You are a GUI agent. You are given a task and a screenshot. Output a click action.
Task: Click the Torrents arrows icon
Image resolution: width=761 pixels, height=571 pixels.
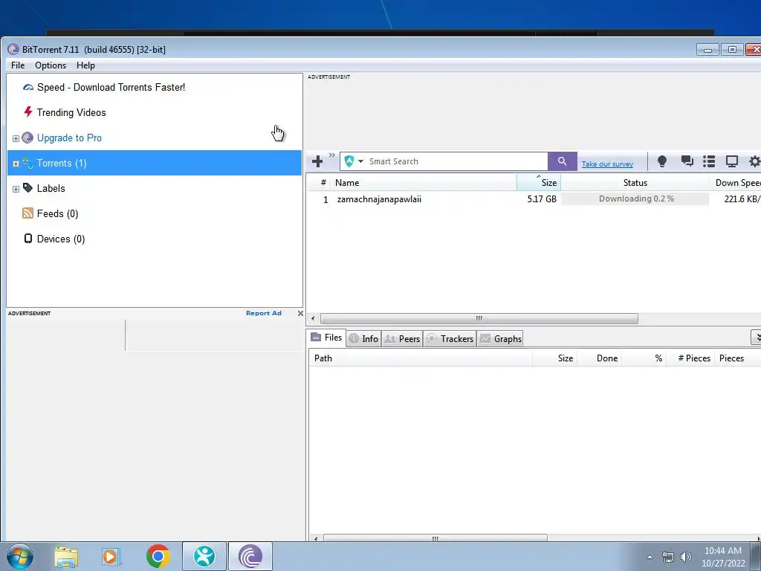27,163
